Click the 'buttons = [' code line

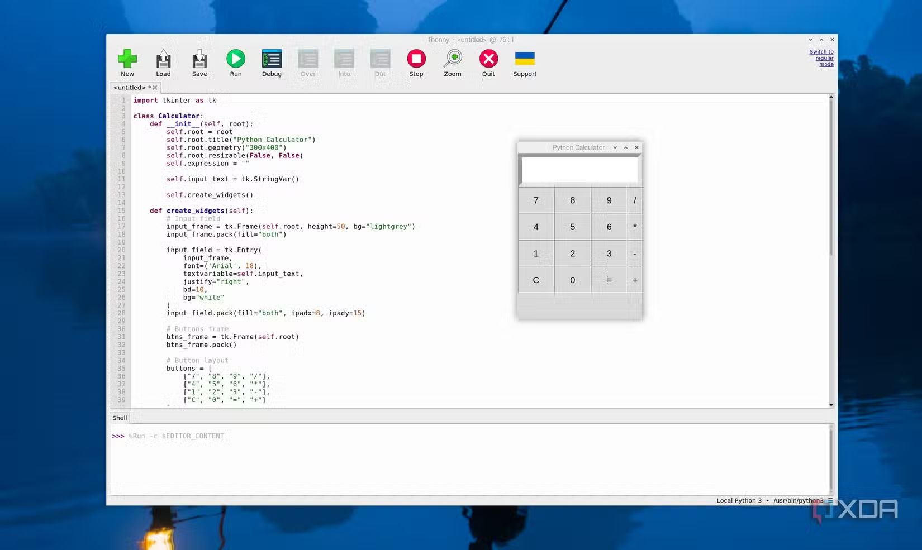point(189,369)
